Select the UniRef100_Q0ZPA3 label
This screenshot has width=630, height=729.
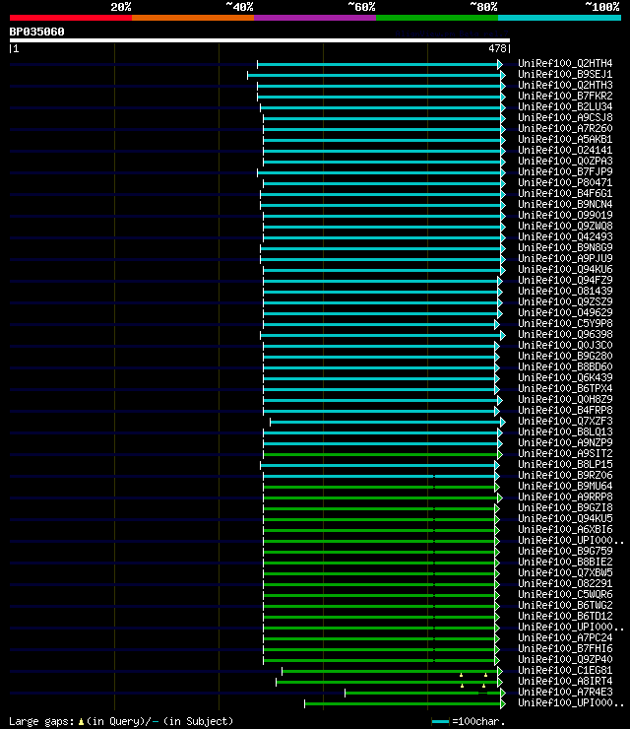tap(565, 161)
